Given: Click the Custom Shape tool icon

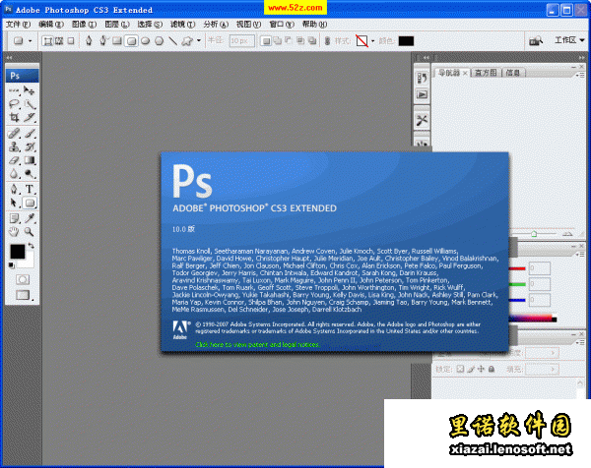Looking at the screenshot, I should (186, 41).
